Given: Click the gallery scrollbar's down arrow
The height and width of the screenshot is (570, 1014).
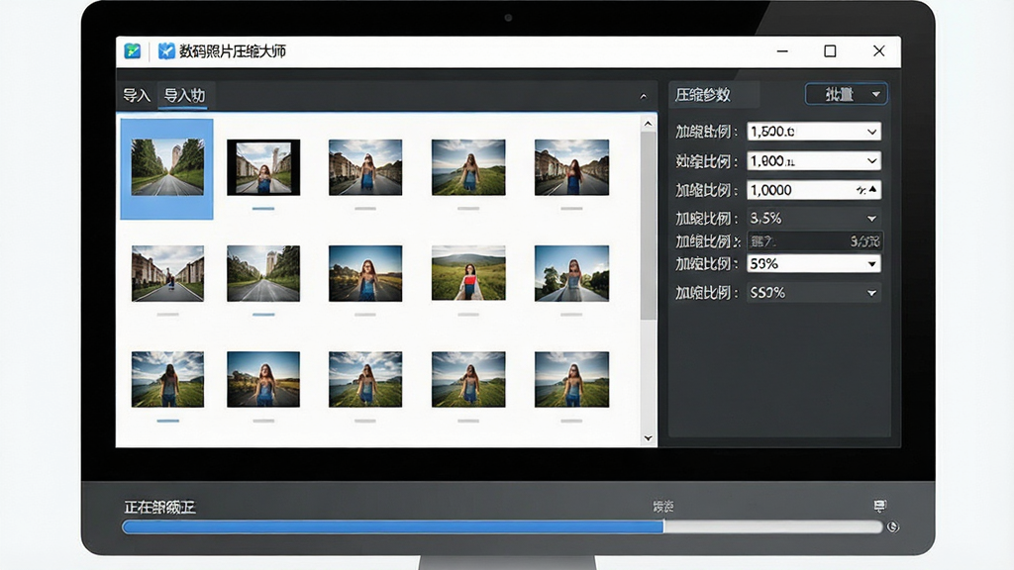Looking at the screenshot, I should (648, 438).
